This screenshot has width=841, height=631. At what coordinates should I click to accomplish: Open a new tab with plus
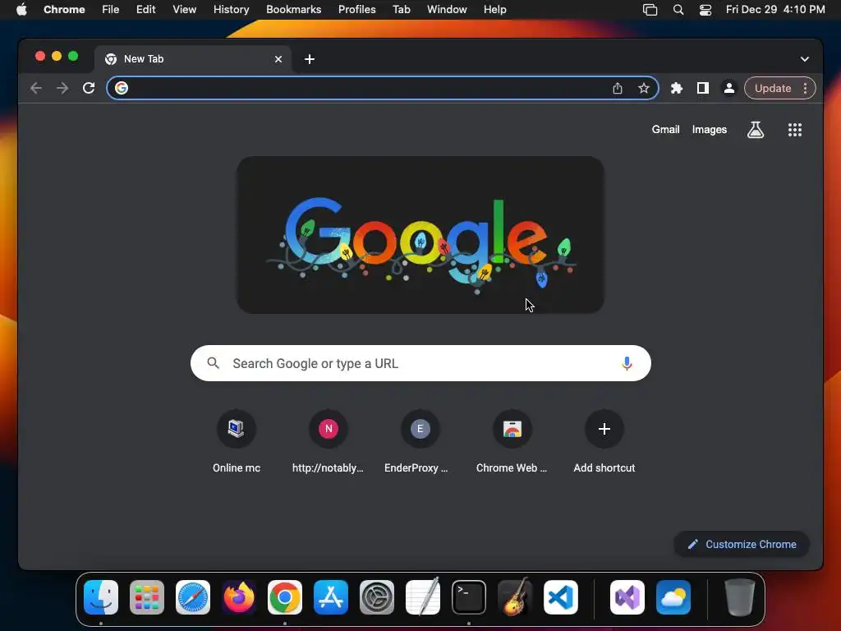[310, 59]
